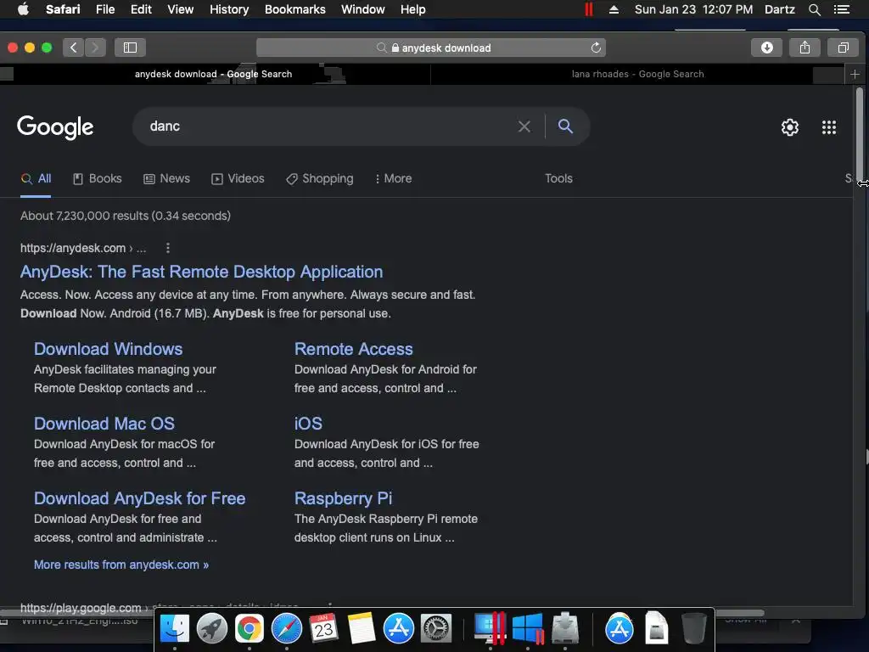This screenshot has width=869, height=652.
Task: Open the Google apps grid
Action: click(x=828, y=127)
